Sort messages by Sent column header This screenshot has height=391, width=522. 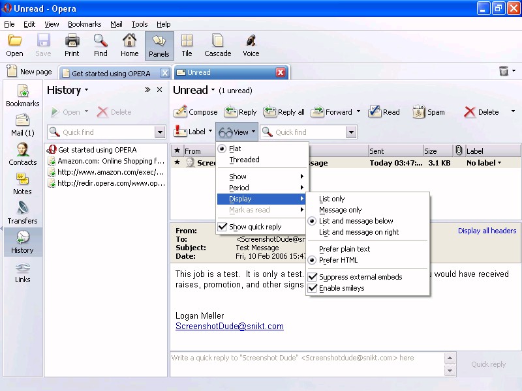click(x=395, y=151)
